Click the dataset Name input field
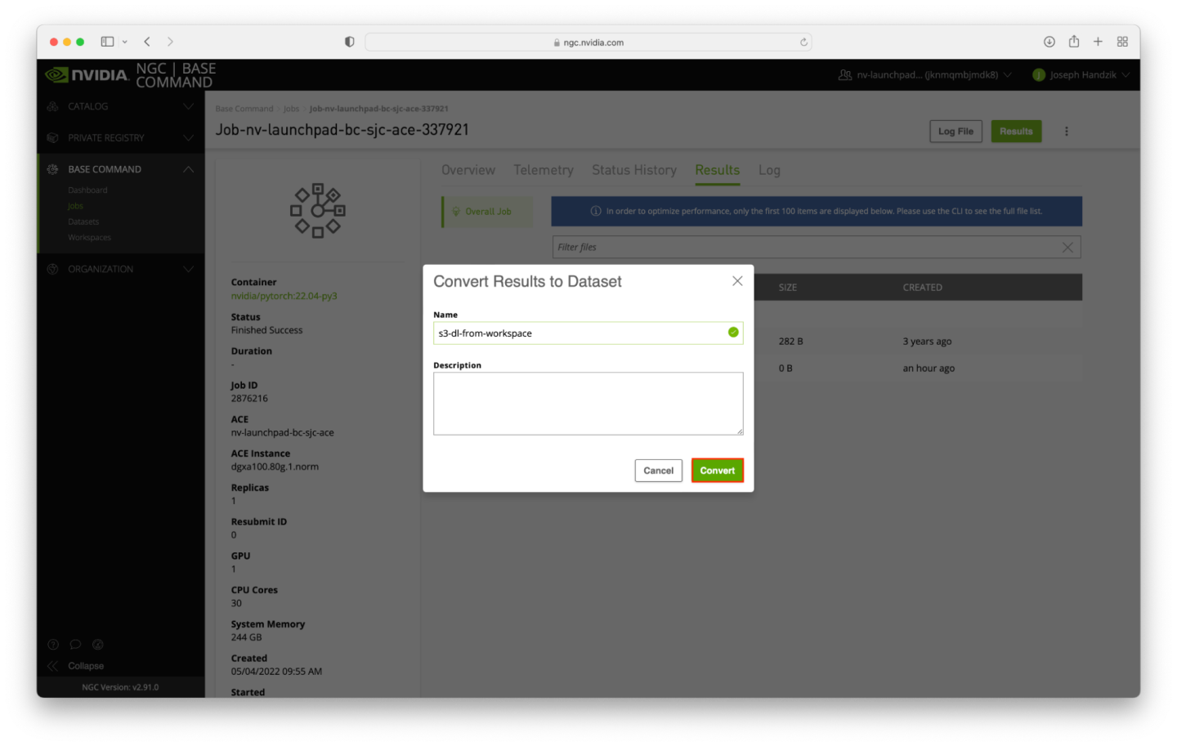1177x746 pixels. [580, 333]
